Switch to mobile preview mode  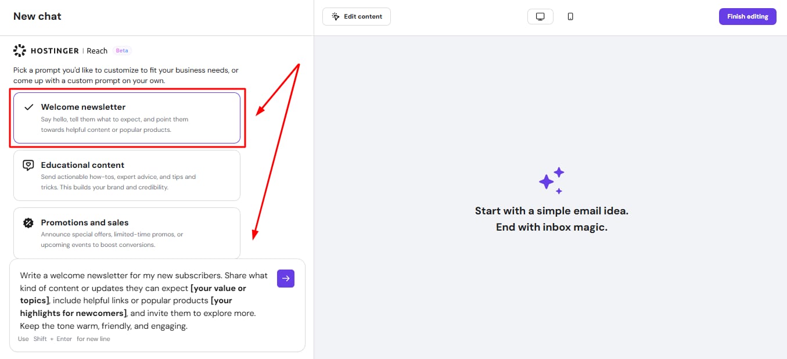tap(570, 16)
